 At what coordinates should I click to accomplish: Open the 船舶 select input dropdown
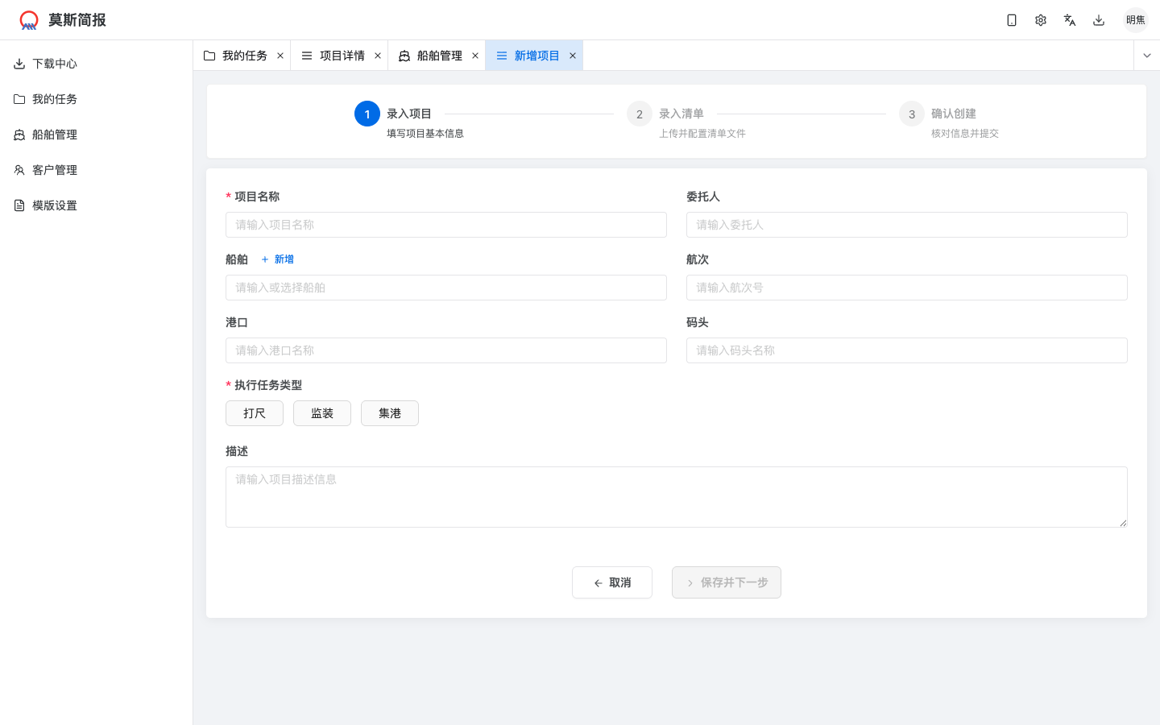[446, 288]
